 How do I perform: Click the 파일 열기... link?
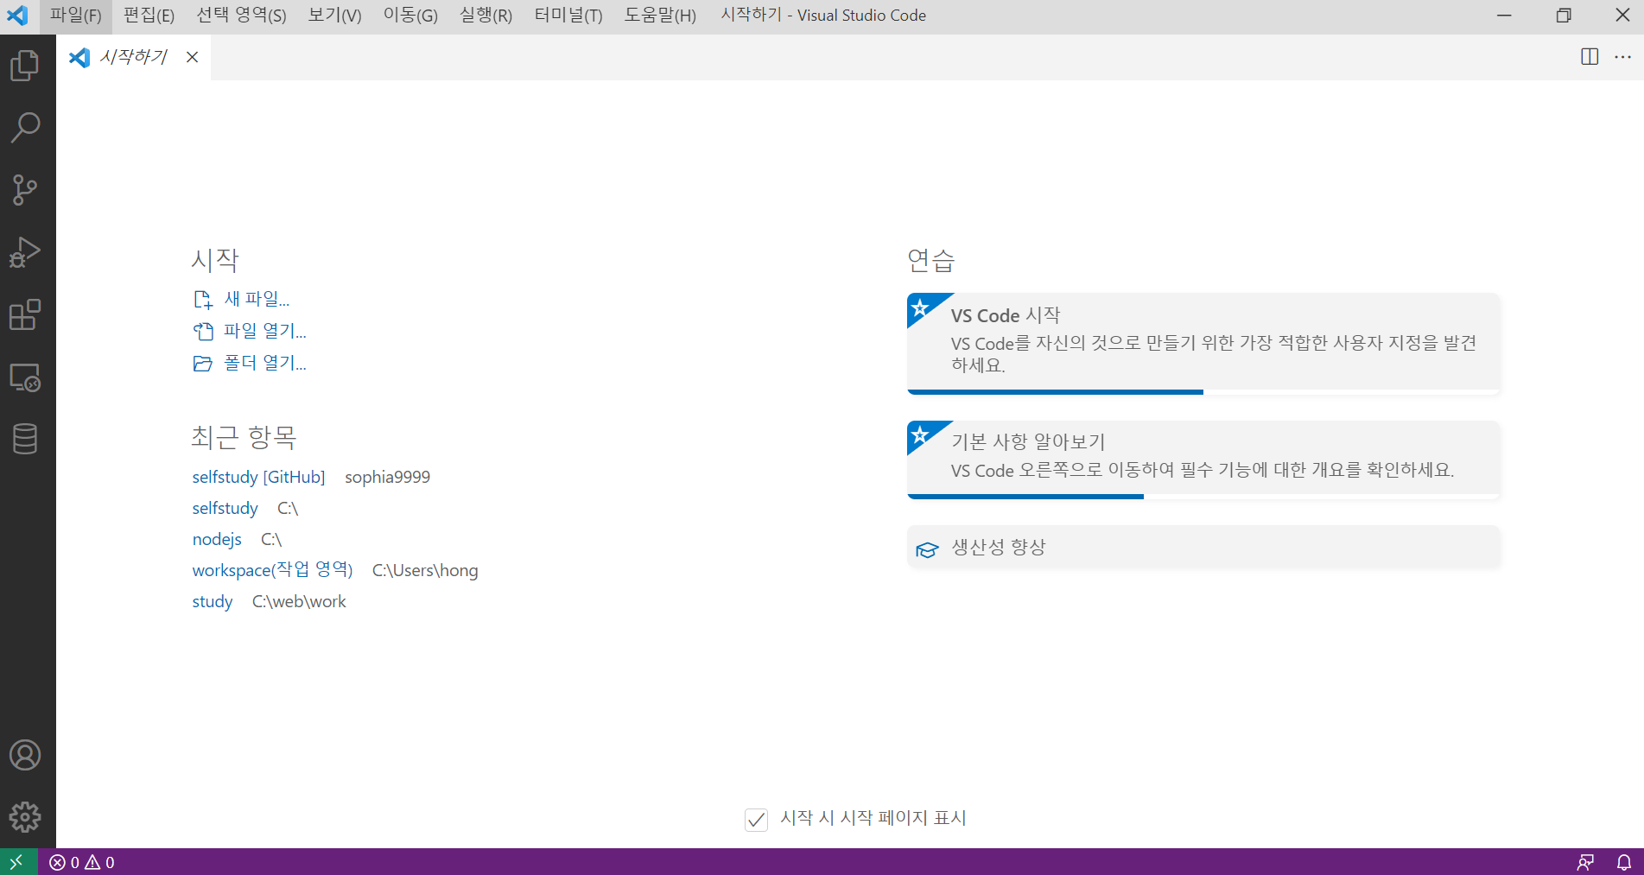[251, 331]
